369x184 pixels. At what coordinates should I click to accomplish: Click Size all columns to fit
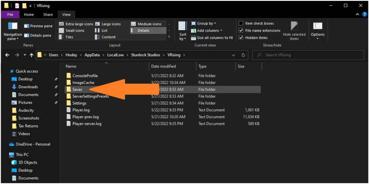[212, 37]
